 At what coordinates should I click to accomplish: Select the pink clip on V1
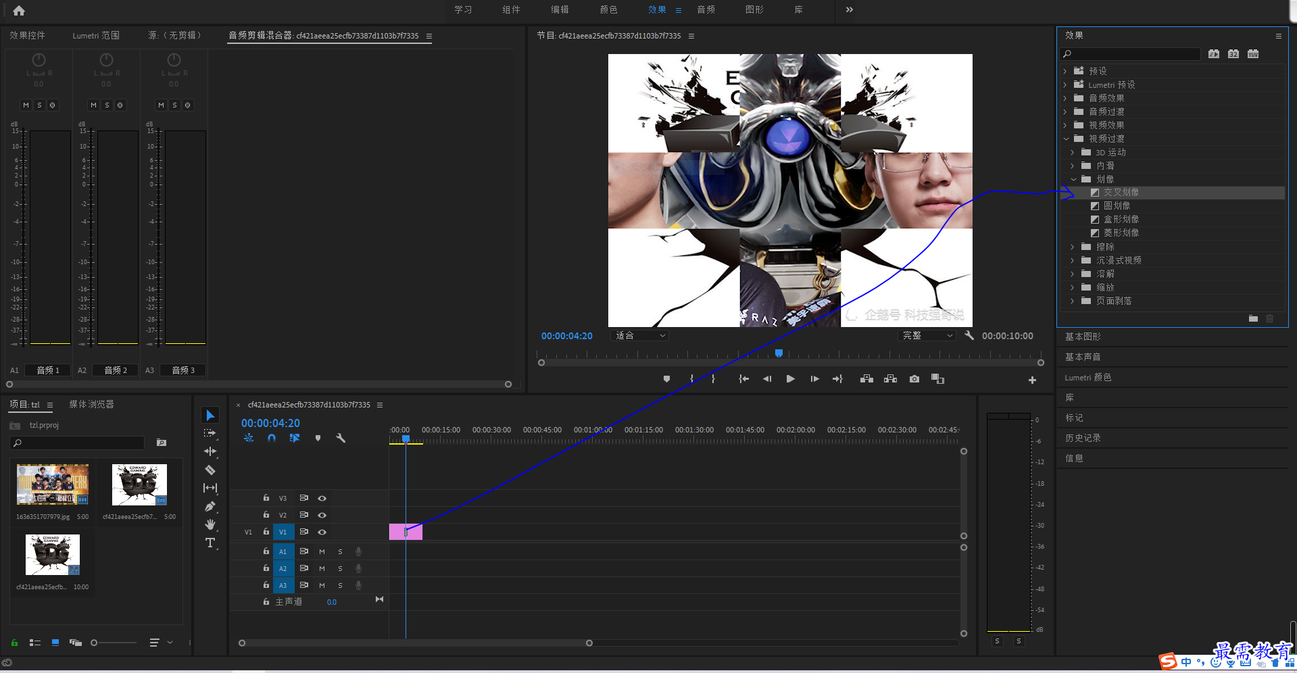click(406, 532)
